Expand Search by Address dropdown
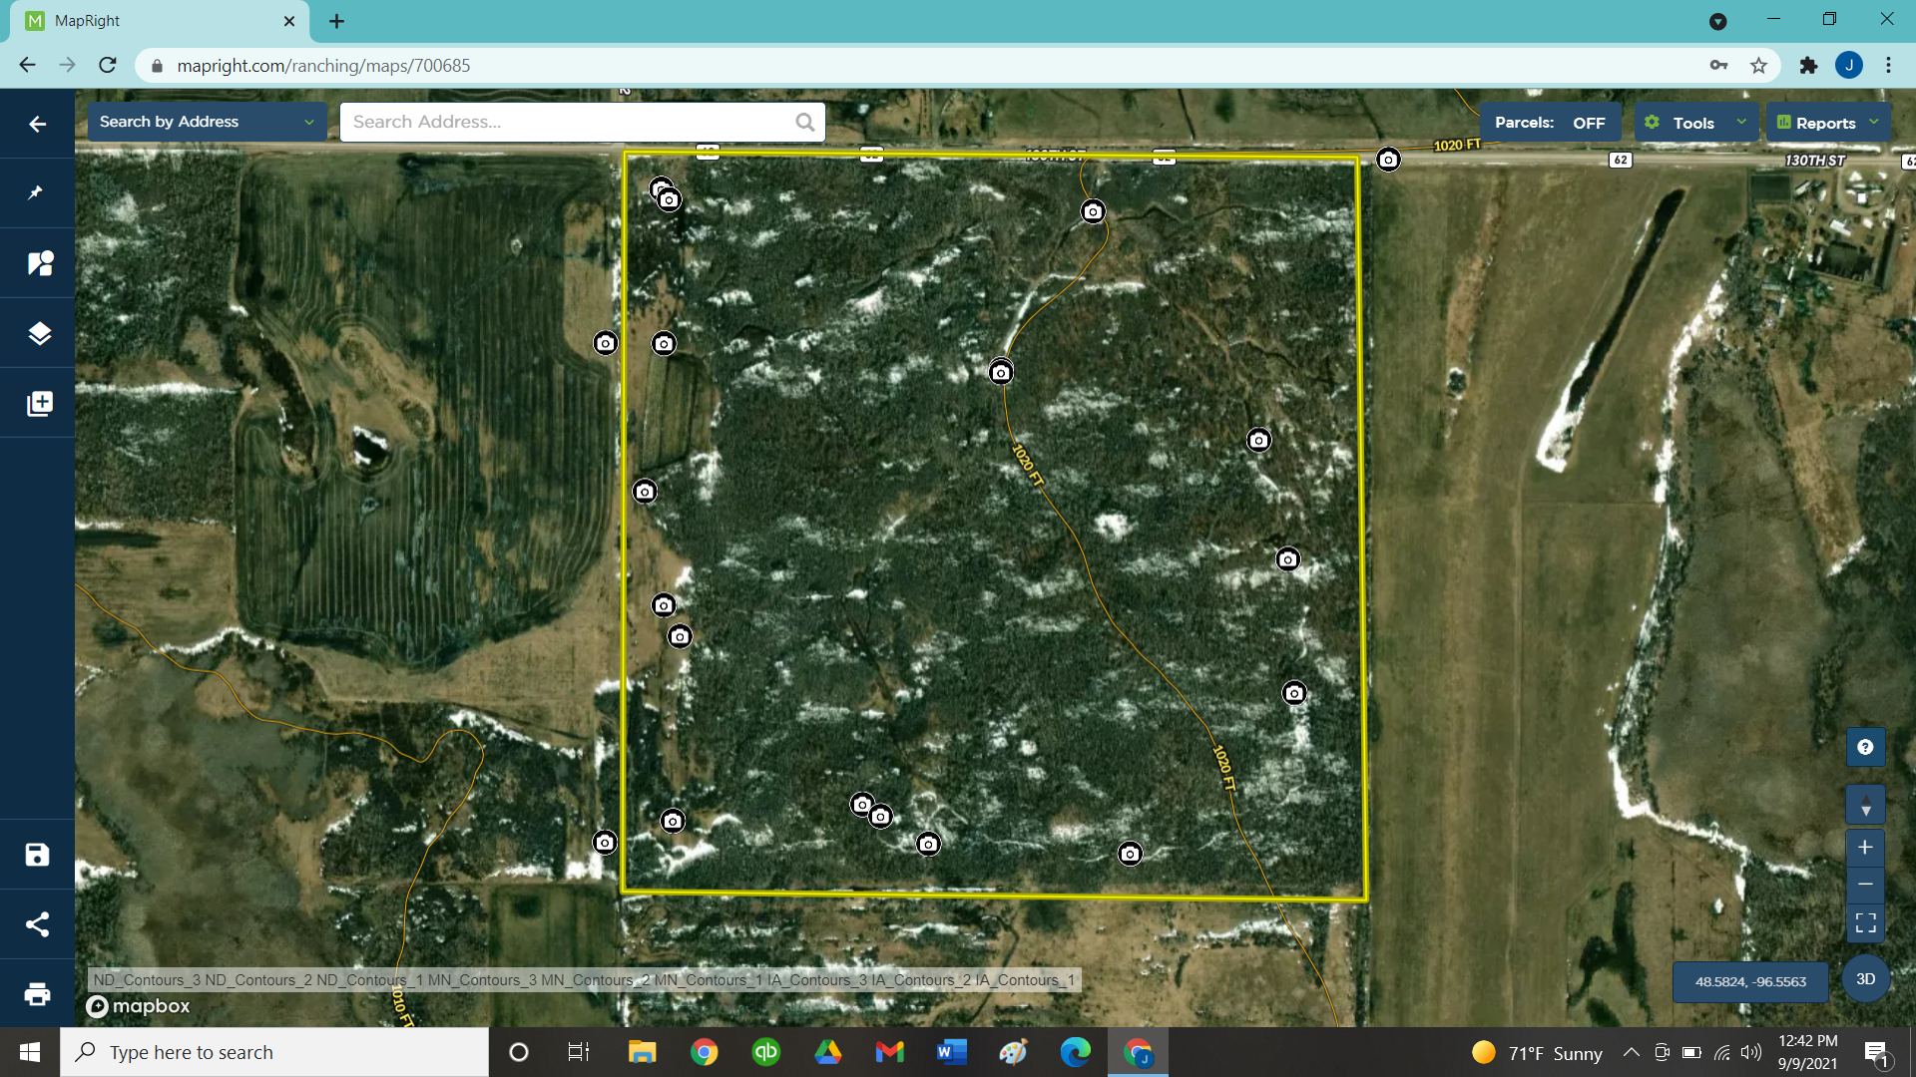 coord(207,122)
